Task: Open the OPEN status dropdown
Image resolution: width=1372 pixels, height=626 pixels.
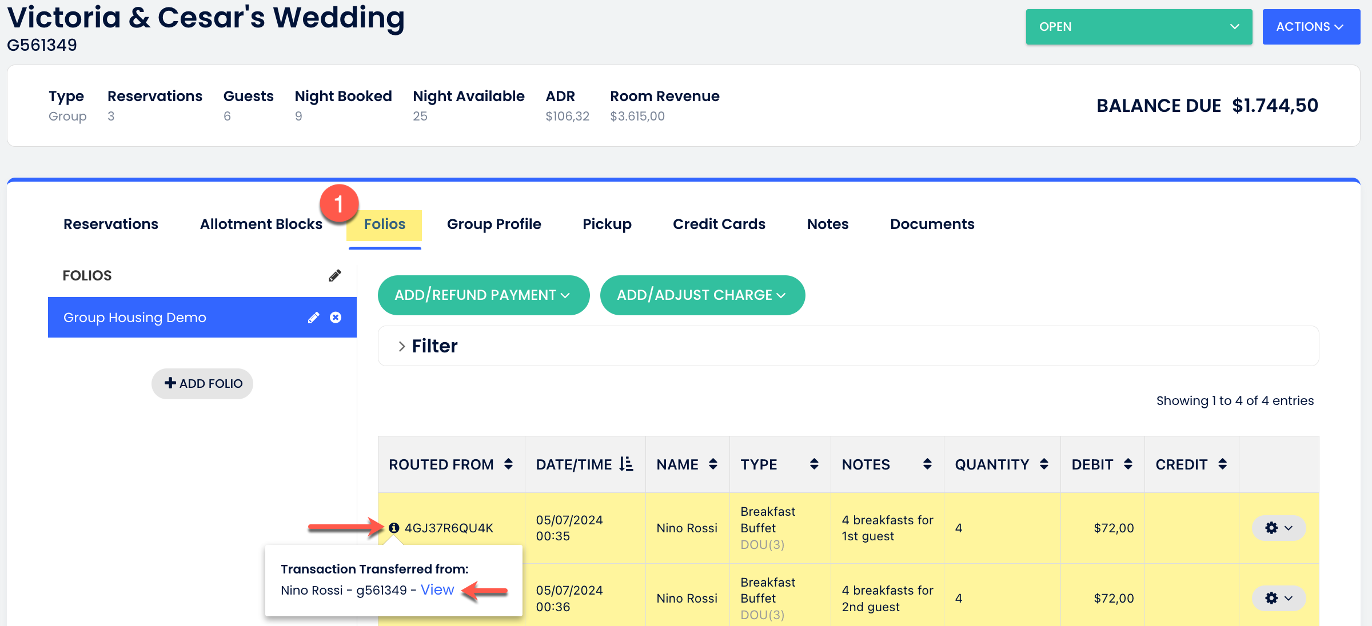Action: [1138, 27]
